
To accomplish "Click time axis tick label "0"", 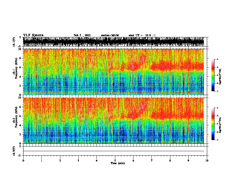I will (x=23, y=161).
